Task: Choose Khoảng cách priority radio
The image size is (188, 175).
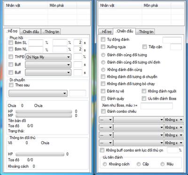Action: (105, 164)
